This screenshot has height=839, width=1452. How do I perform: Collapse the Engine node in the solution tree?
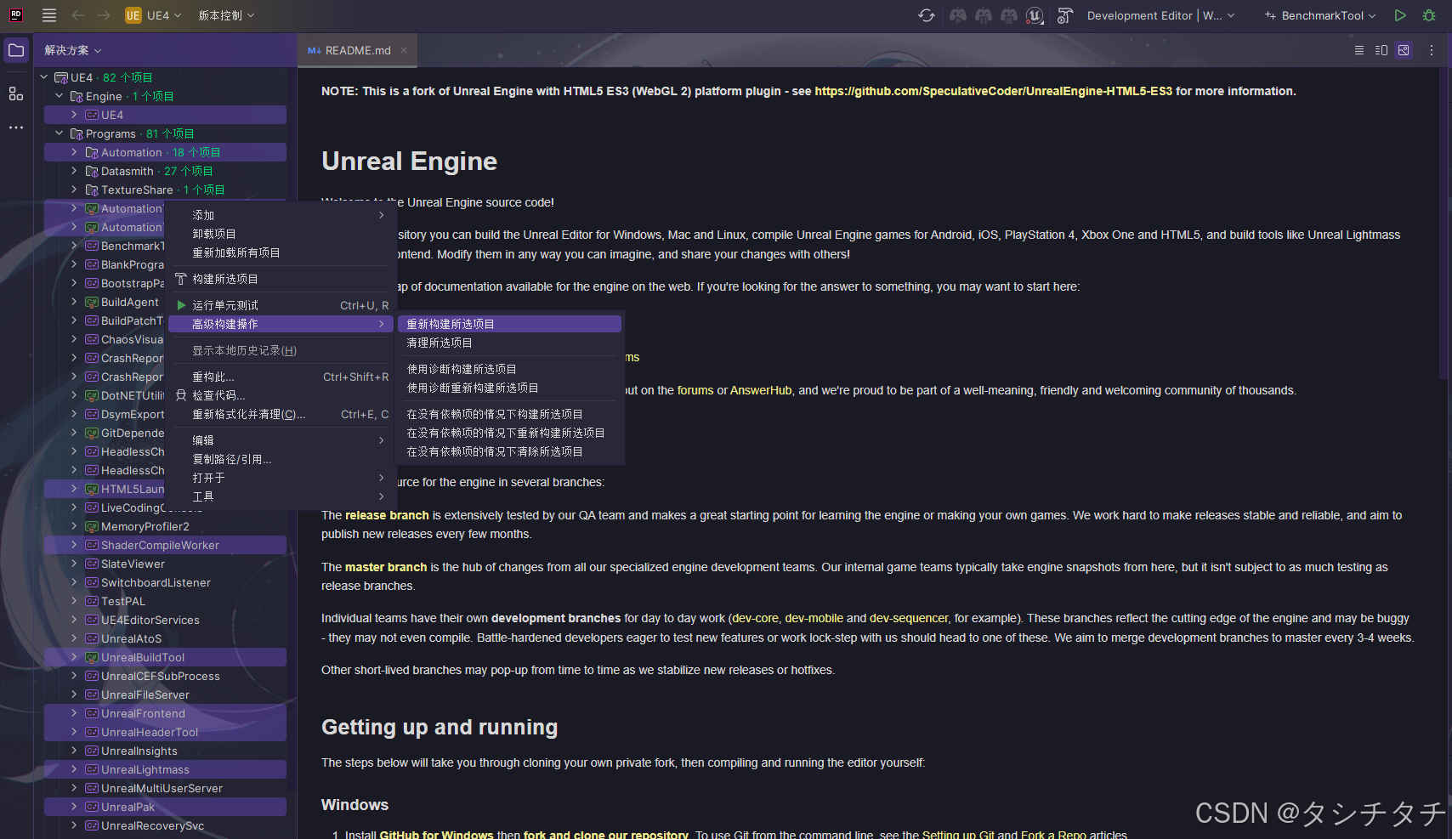(x=59, y=95)
